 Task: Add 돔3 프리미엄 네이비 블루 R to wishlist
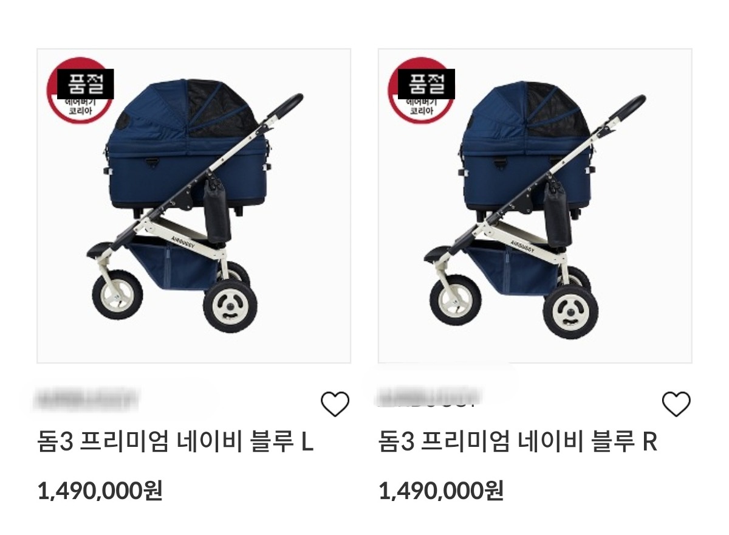[676, 404]
